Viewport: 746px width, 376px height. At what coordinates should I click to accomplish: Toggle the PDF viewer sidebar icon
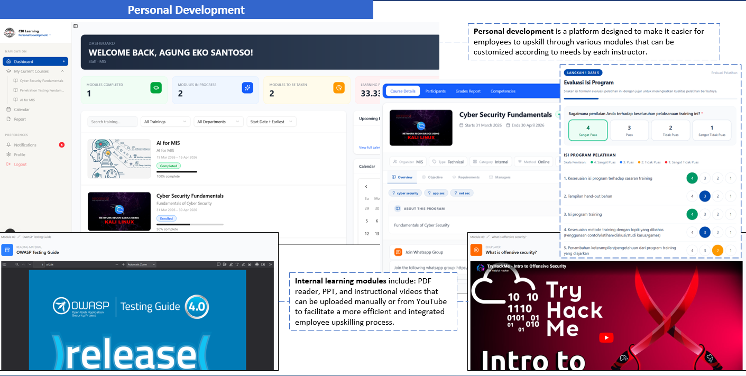pos(4,264)
